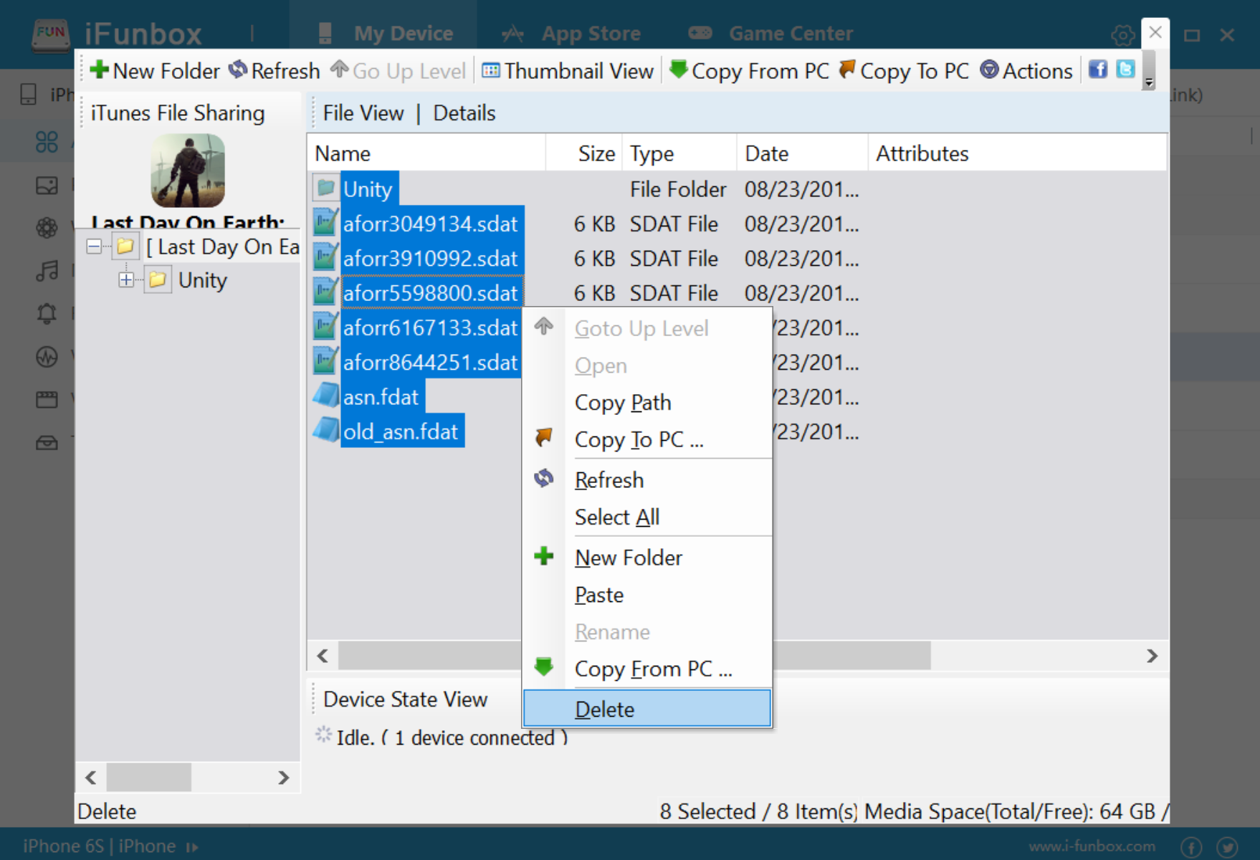Click Copy To PC in toolbar
Viewport: 1260px width, 860px height.
click(x=904, y=70)
